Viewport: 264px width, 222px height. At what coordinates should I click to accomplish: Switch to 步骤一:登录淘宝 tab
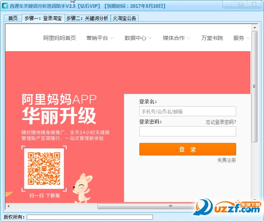click(43, 18)
